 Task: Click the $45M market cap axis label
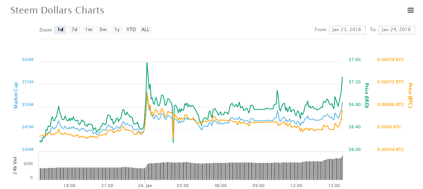(28, 127)
